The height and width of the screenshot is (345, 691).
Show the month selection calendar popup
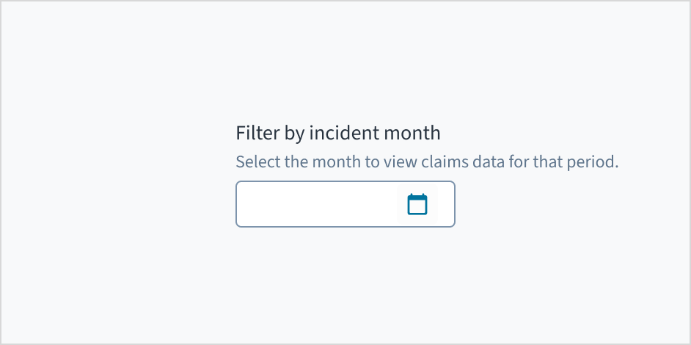coord(417,204)
